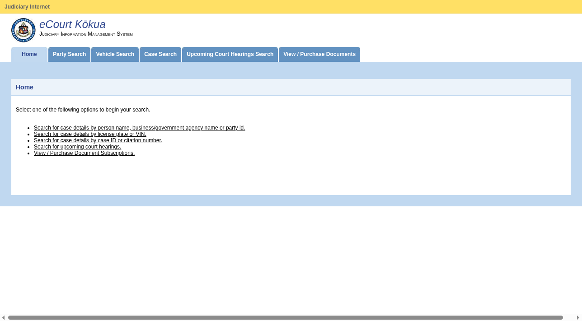Click the Judiciary Internet link
The width and height of the screenshot is (582, 321).
[27, 7]
